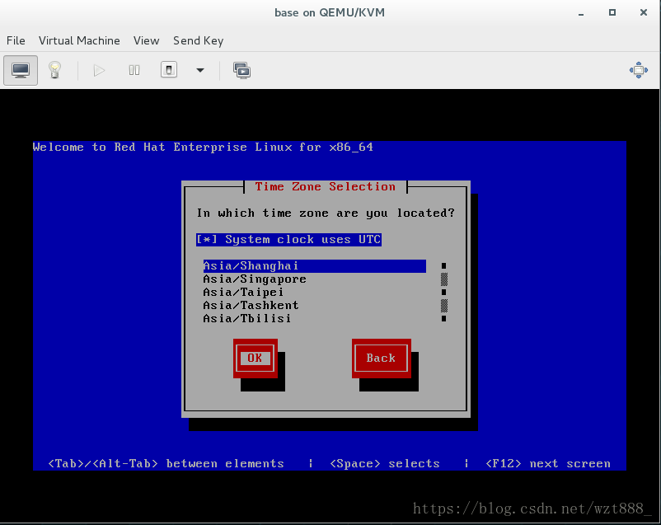661x525 pixels.
Task: Open the File menu
Action: pos(16,41)
